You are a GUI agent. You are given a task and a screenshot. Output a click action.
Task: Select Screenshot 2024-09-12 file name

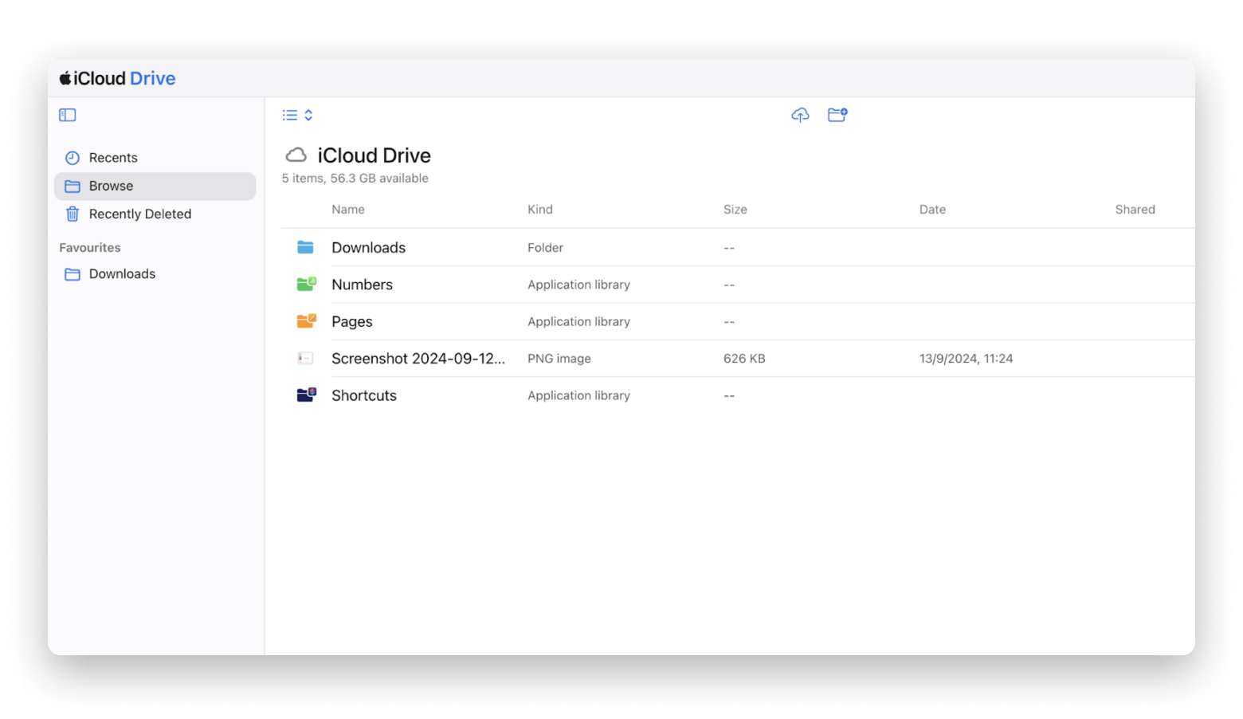tap(418, 359)
